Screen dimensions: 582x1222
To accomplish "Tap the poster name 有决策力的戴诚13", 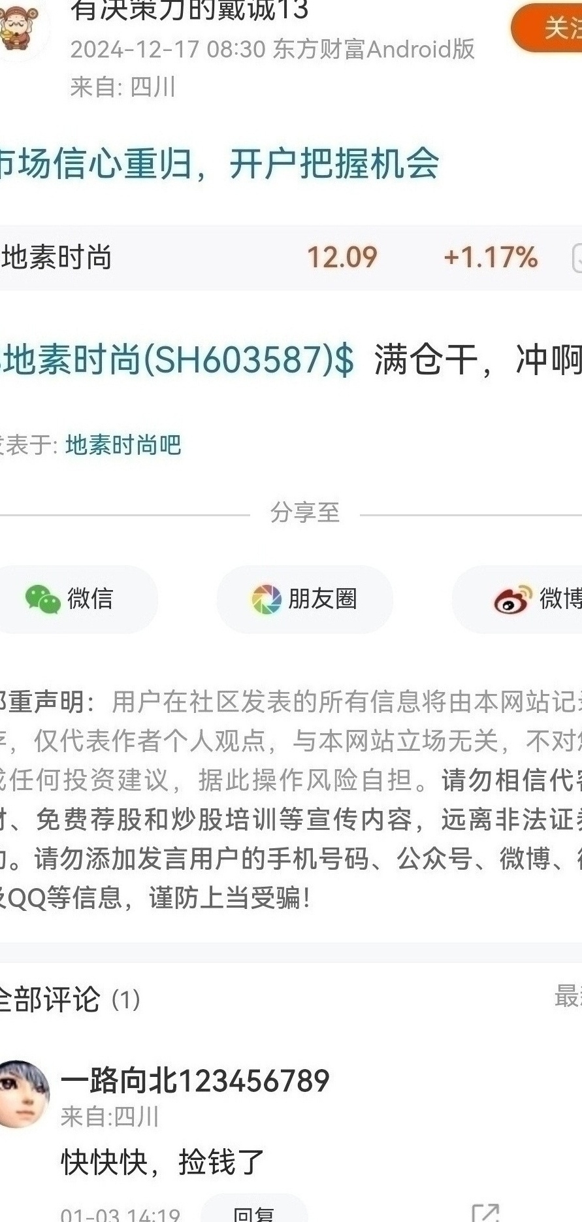I will pos(189,10).
